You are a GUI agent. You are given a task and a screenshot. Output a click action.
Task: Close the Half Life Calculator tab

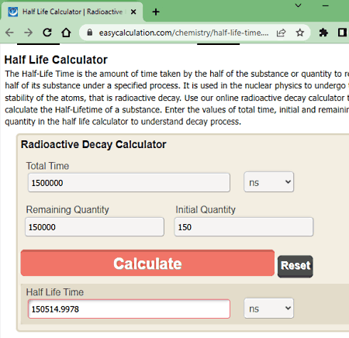(x=133, y=12)
